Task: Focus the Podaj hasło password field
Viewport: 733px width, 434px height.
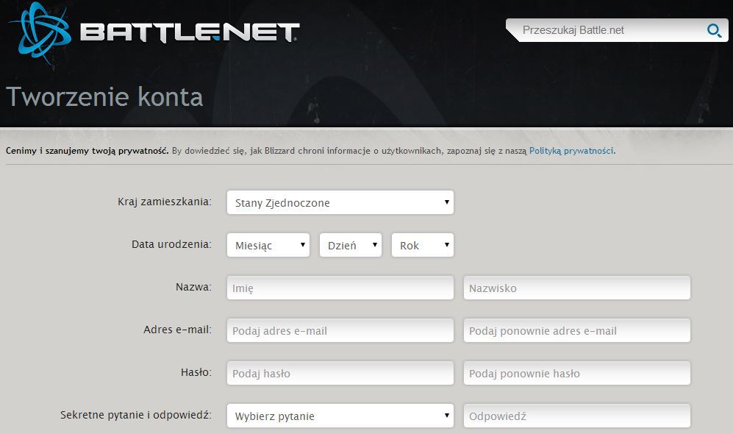Action: pos(340,373)
